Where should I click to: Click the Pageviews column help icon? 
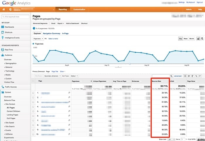[81, 81]
